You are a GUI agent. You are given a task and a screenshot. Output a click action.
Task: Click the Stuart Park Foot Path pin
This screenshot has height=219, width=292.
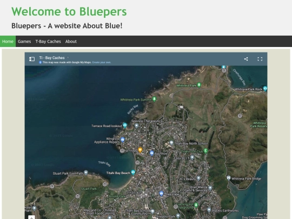coord(85,173)
